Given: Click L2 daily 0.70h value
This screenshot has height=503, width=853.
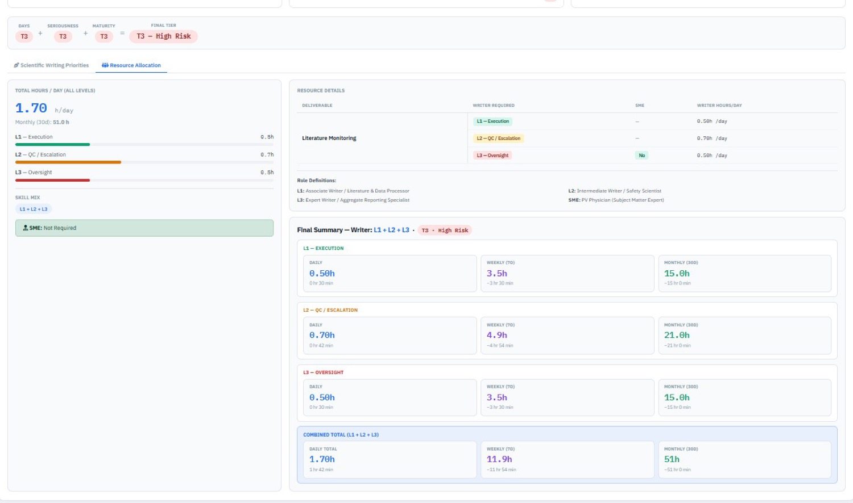Looking at the screenshot, I should pyautogui.click(x=322, y=336).
